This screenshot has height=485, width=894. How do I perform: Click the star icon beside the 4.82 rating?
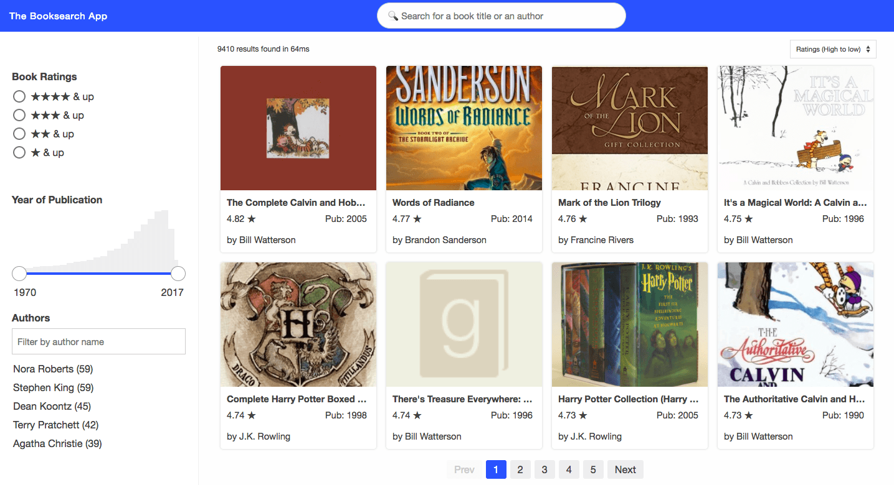point(253,218)
